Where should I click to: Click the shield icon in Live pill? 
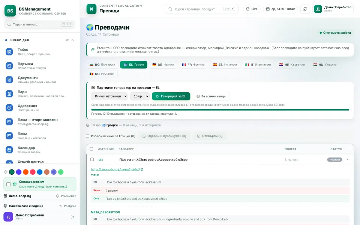pos(248,9)
